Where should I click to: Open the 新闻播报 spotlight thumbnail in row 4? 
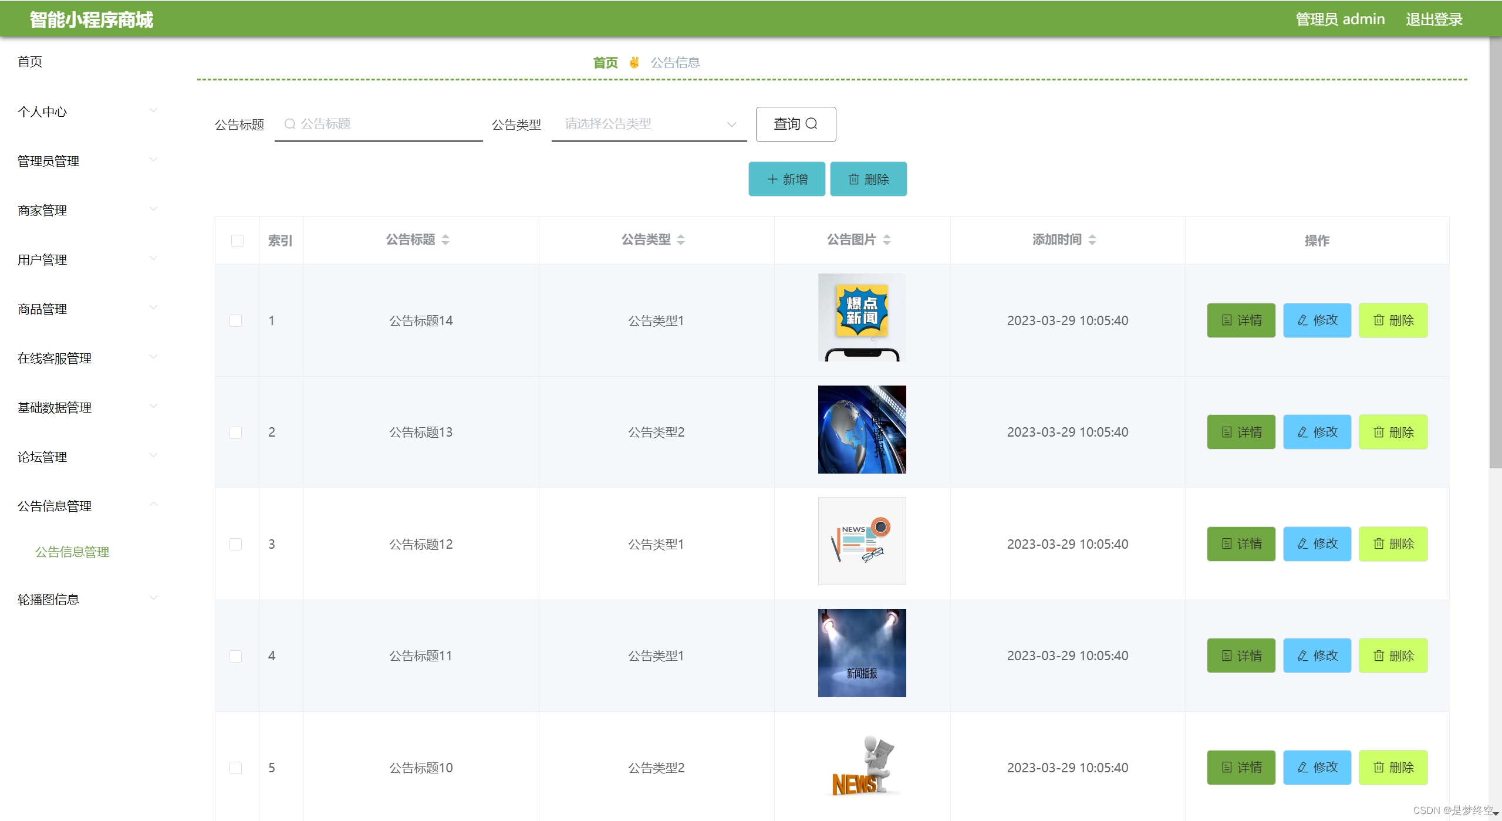click(x=862, y=653)
